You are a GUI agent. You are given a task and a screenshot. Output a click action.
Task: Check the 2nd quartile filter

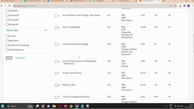7,15
